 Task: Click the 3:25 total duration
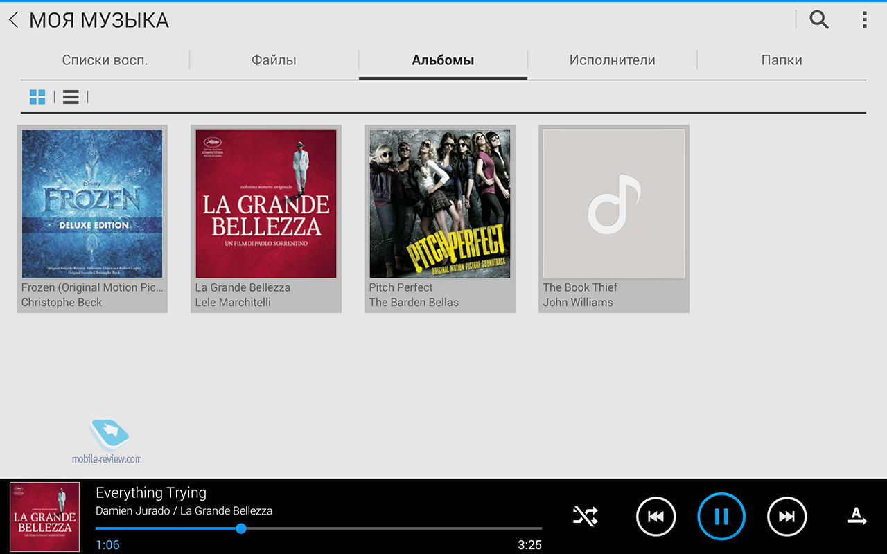[530, 545]
